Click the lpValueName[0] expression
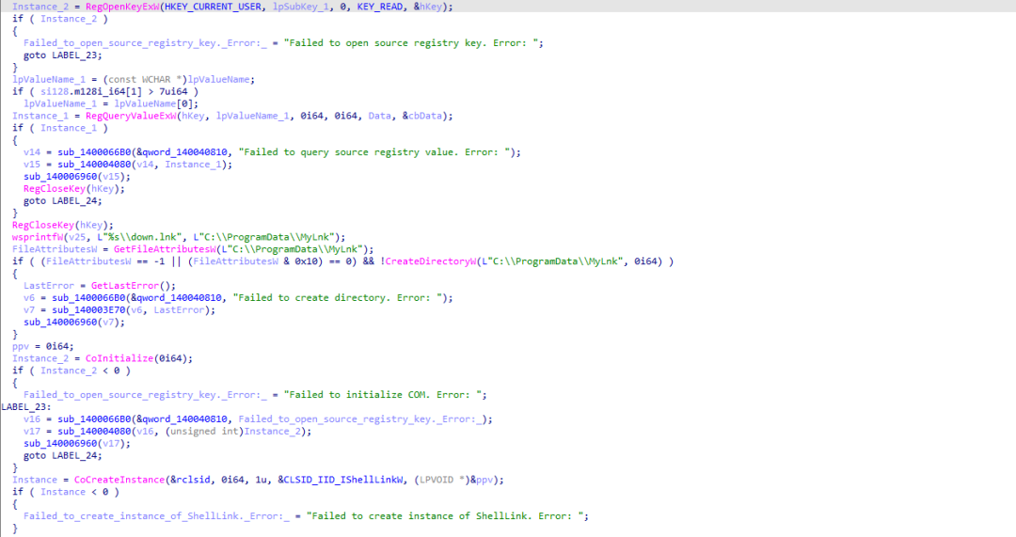1016x537 pixels. tap(156, 103)
